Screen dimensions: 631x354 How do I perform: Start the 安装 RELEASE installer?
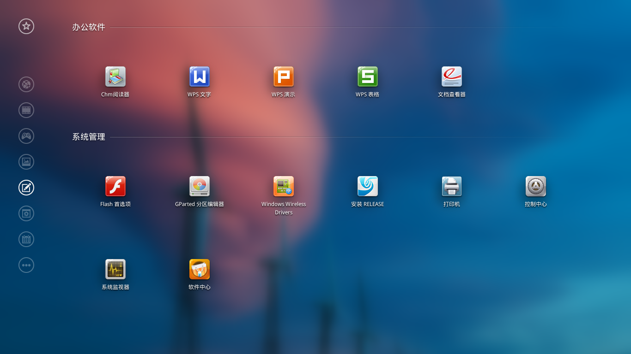(x=368, y=192)
